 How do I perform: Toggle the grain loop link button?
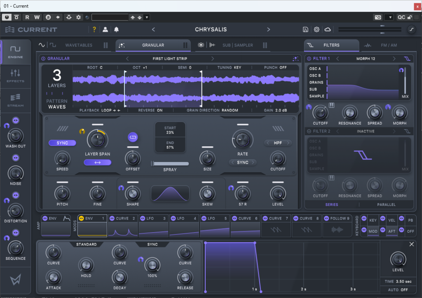[x=133, y=137]
